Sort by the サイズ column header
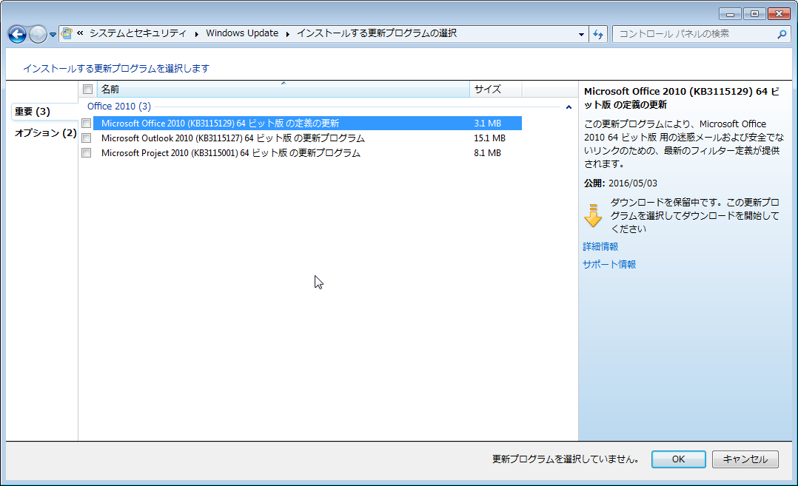 496,90
